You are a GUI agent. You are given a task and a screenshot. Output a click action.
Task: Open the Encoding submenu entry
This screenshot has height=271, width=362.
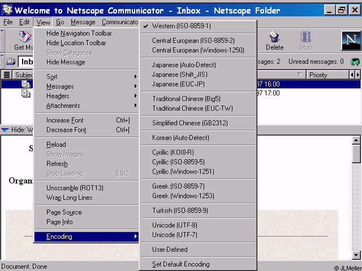[87, 237]
